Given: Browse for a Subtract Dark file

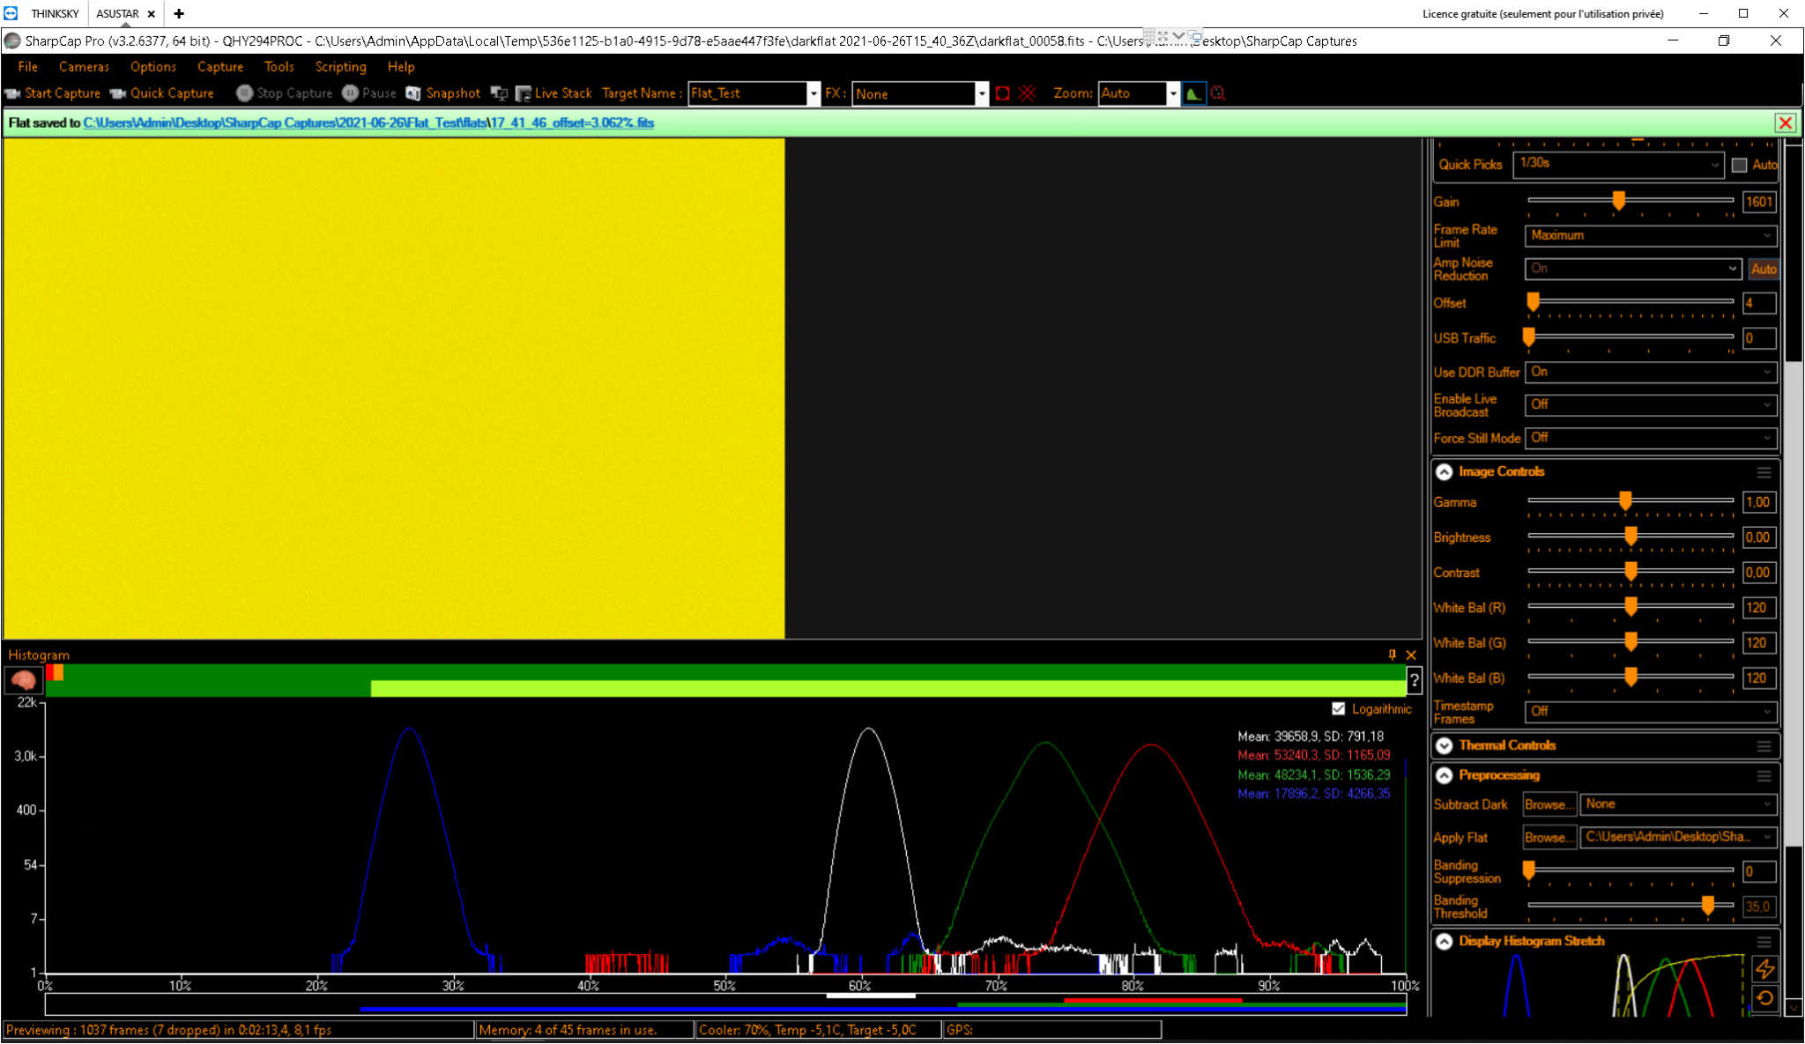Looking at the screenshot, I should click(x=1549, y=804).
